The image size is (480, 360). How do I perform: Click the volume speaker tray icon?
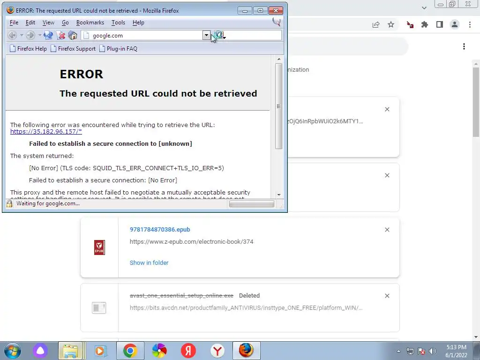click(433, 351)
